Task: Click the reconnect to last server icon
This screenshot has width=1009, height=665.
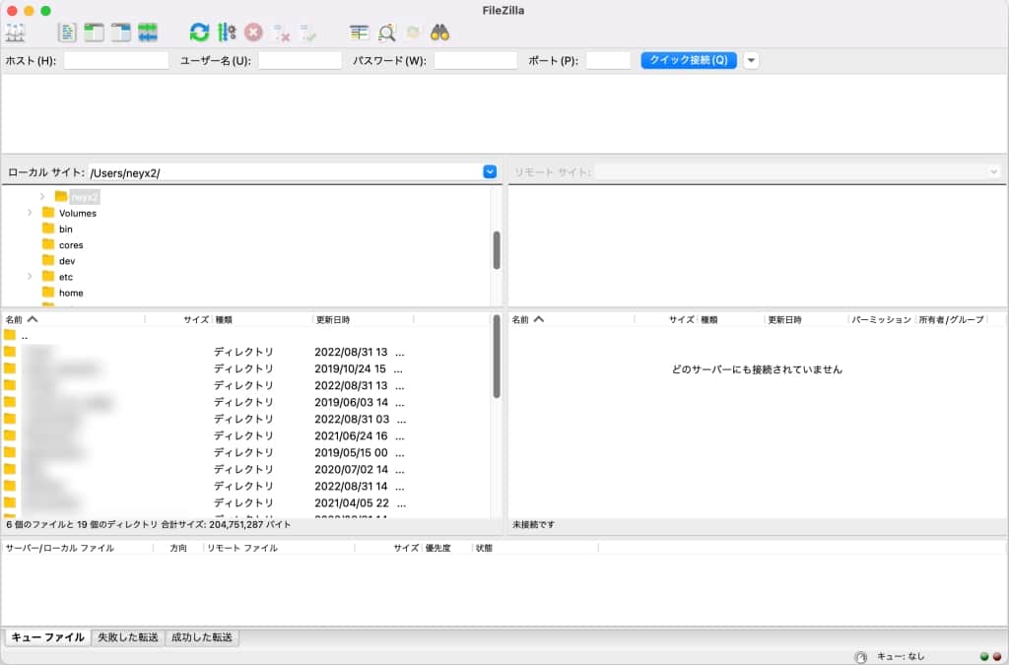Action: 308,33
